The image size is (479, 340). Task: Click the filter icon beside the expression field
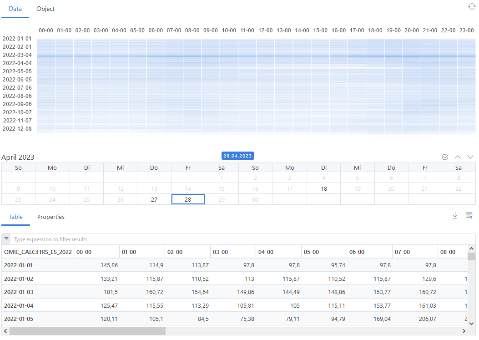tap(6, 239)
